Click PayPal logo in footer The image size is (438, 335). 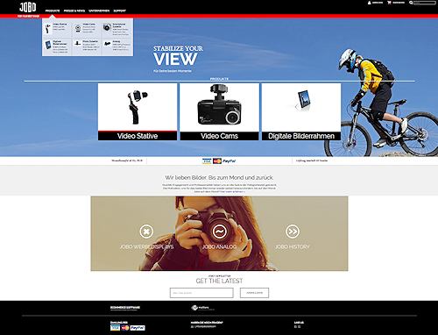[138, 328]
